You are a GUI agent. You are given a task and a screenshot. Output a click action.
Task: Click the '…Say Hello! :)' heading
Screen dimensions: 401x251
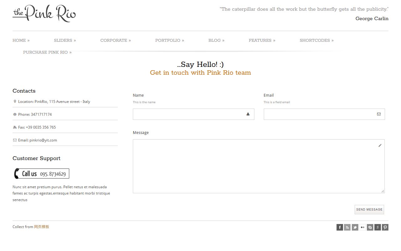pyautogui.click(x=200, y=65)
